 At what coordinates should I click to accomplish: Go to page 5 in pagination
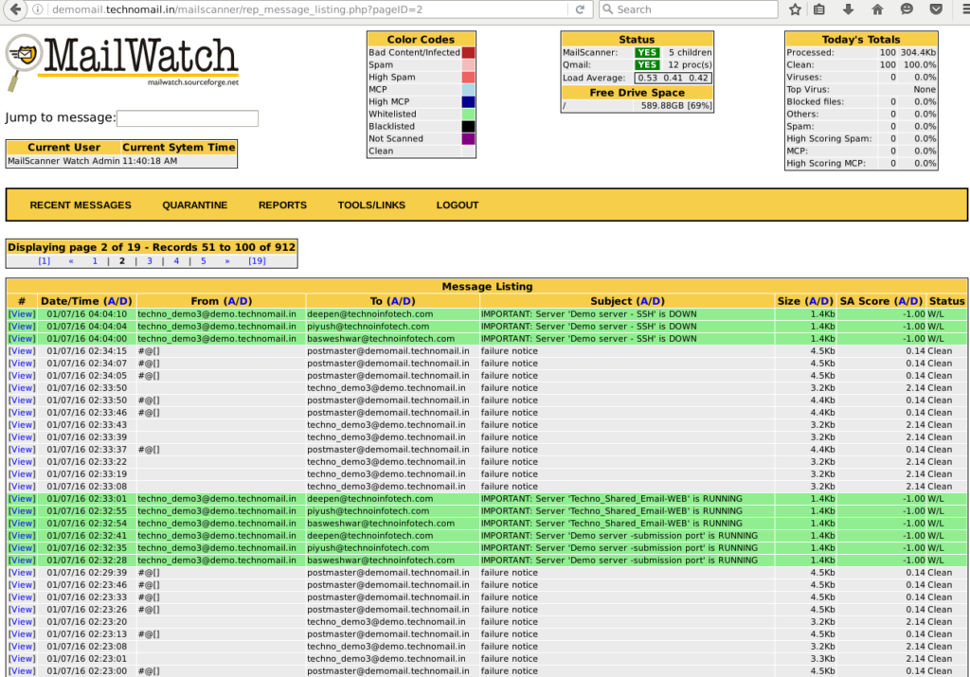pyautogui.click(x=203, y=261)
